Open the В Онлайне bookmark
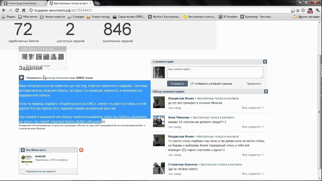322x181 pixels. [228, 17]
